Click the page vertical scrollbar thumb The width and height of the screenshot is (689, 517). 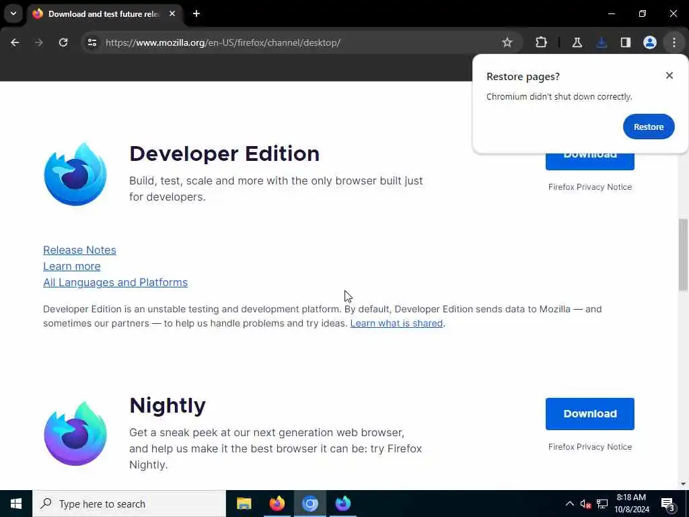pos(683,255)
